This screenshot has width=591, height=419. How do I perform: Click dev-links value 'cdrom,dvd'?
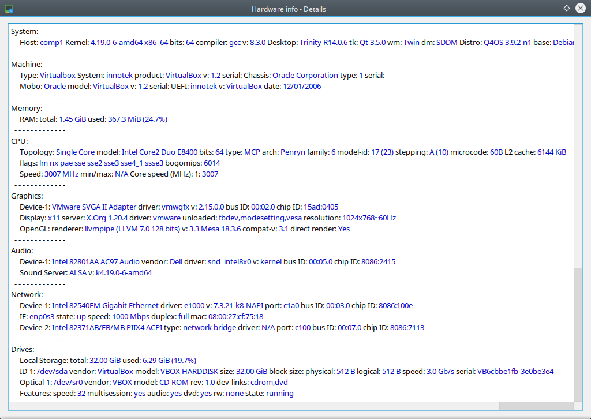269,383
